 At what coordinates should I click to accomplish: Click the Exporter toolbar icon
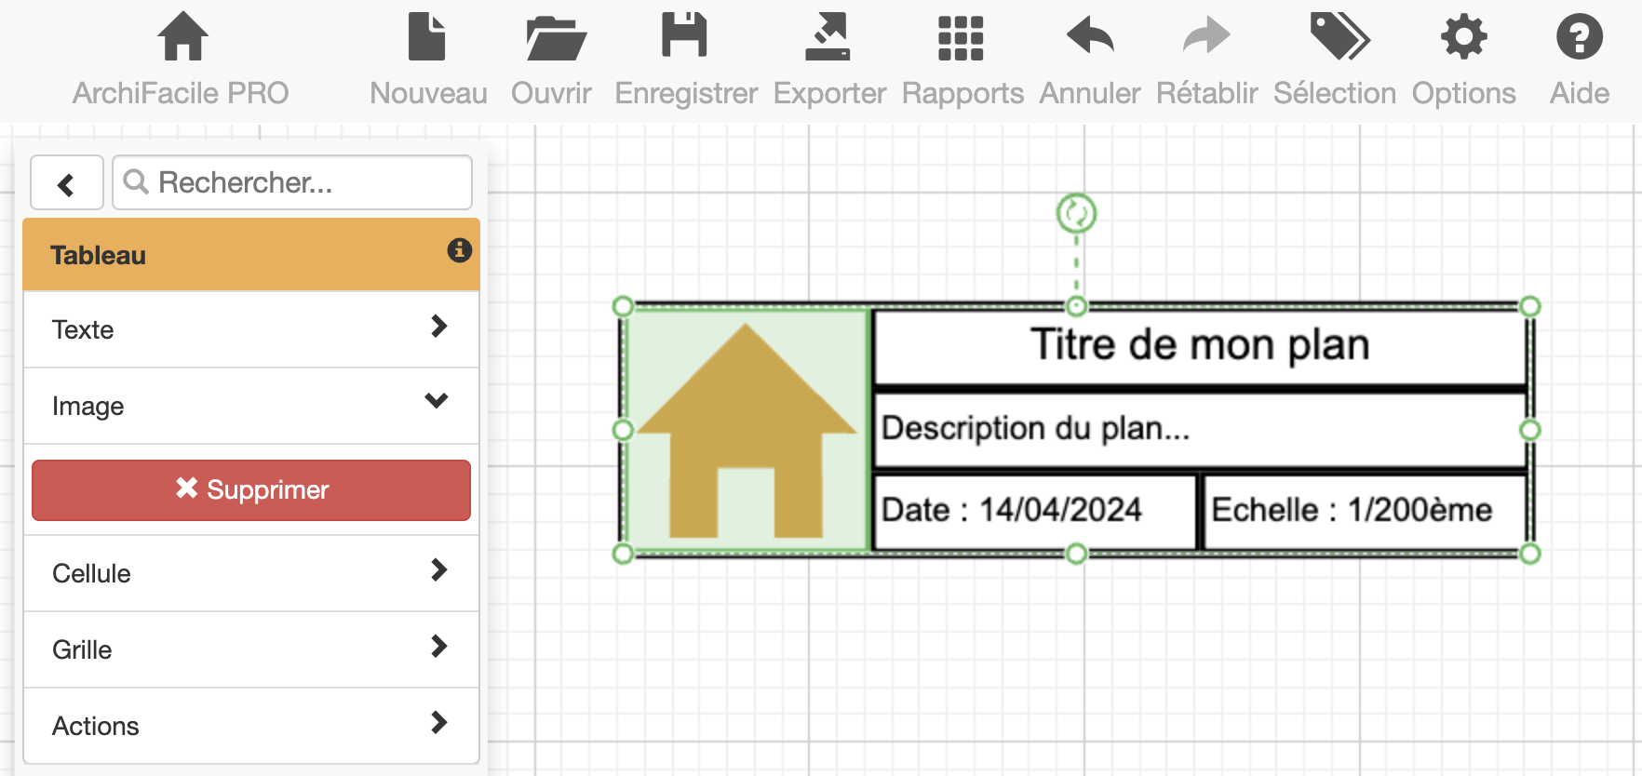[x=828, y=37]
